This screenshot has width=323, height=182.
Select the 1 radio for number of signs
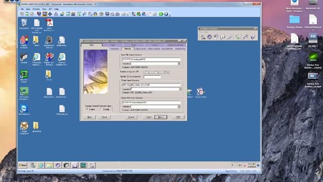(x=147, y=72)
